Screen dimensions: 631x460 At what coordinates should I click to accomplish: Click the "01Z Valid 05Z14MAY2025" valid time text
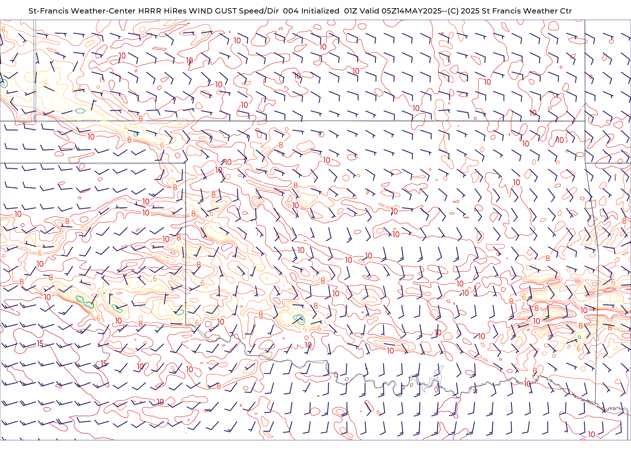tap(393, 11)
